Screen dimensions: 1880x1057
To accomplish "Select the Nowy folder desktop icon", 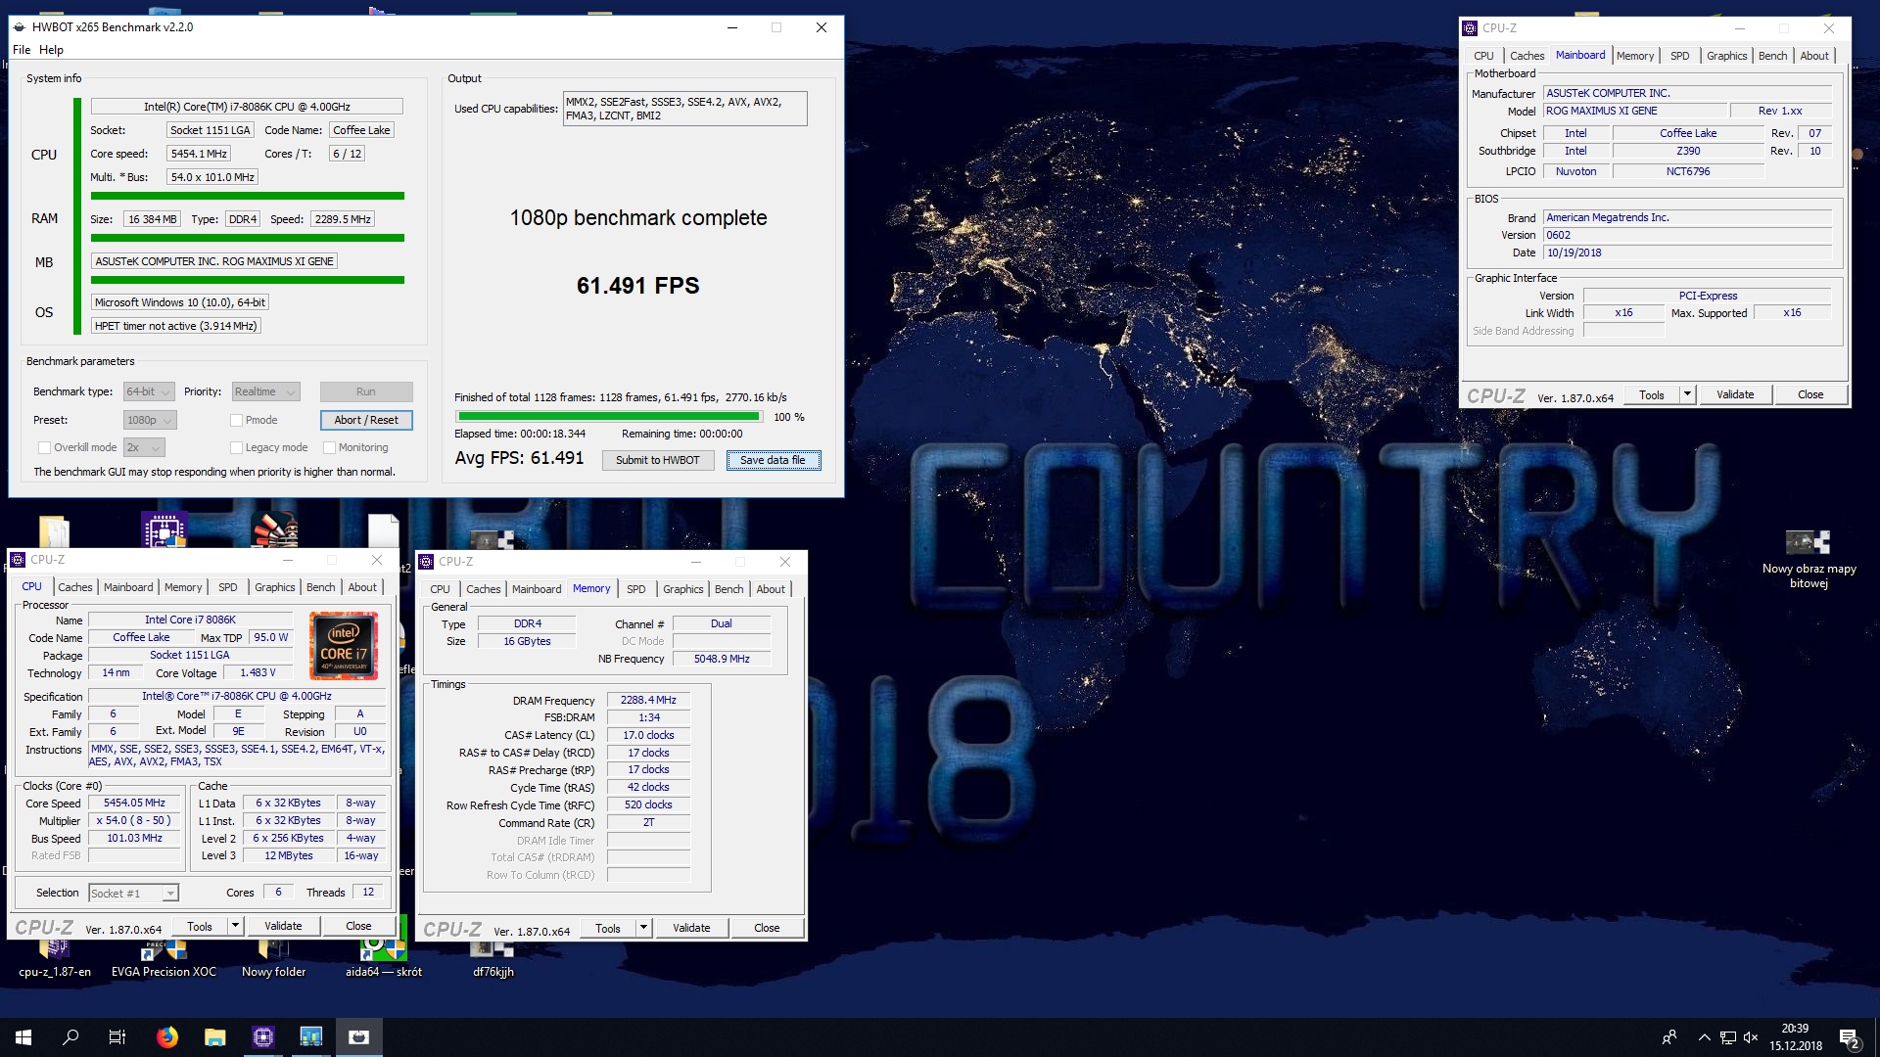I will pos(273,959).
